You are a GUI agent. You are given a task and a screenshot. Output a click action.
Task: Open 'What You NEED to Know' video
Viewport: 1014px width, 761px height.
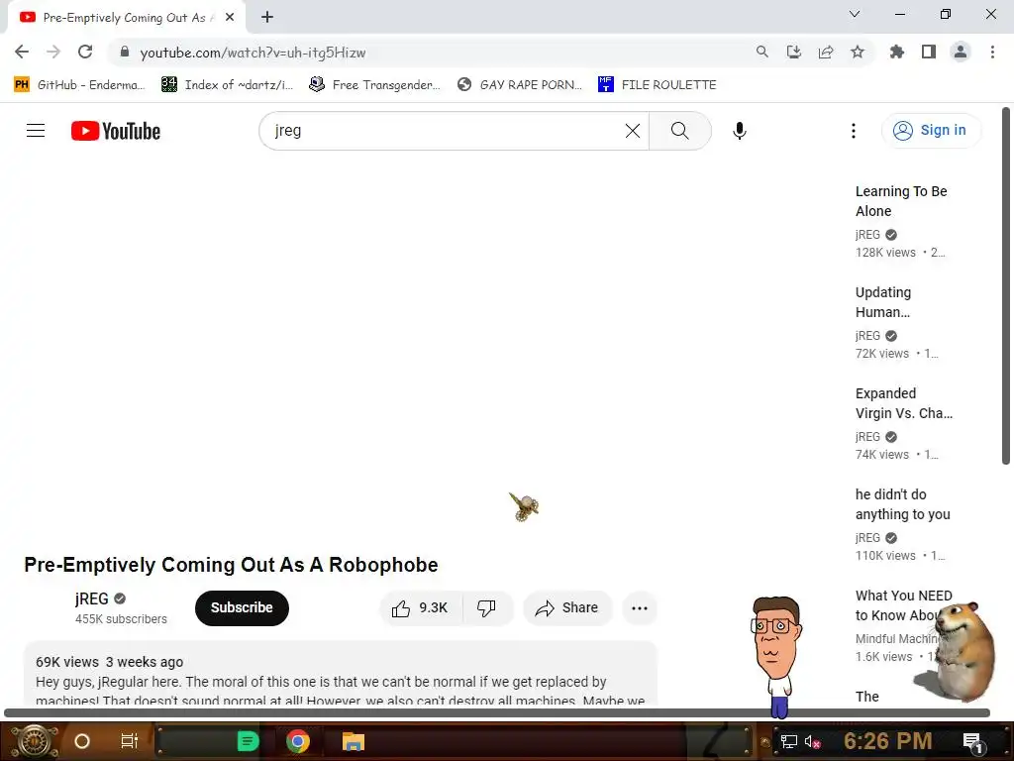click(903, 605)
